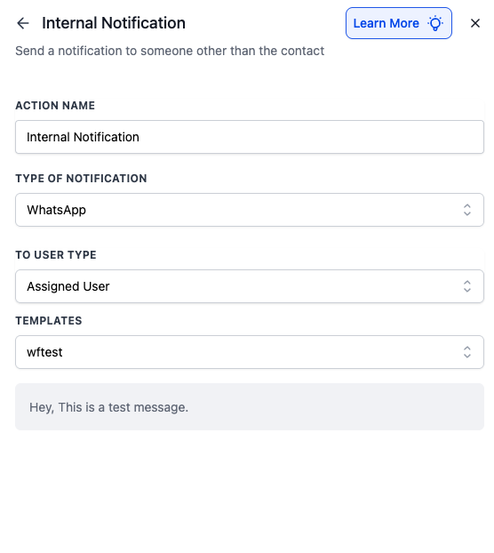Select the Assigned User value text
This screenshot has height=553, width=494.
(68, 286)
